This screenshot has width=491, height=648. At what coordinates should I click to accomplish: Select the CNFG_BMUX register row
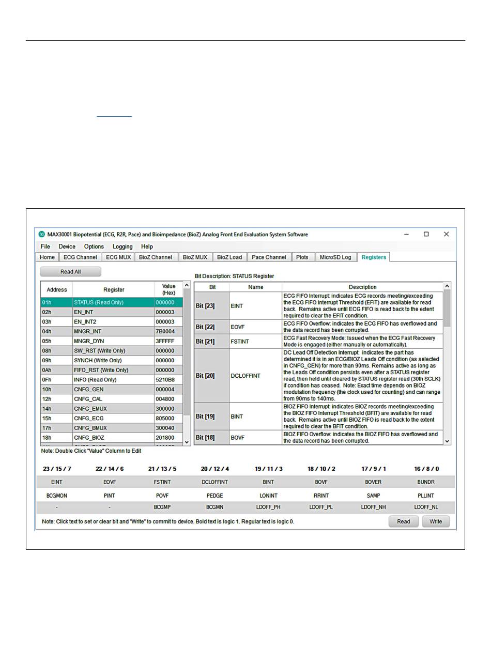pos(112,428)
